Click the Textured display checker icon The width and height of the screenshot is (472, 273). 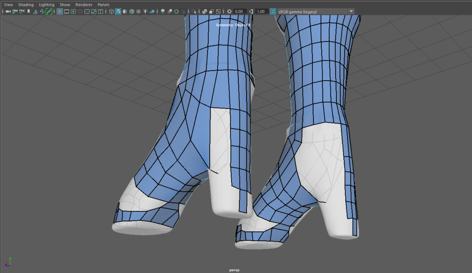click(x=139, y=11)
